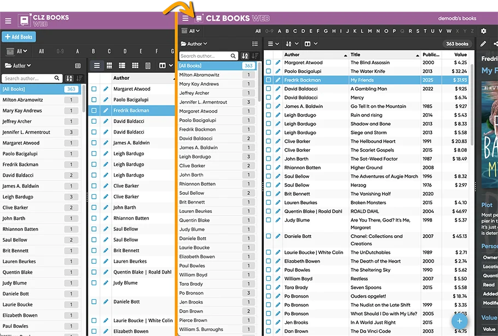Select William S. Burroughs in the right window author list
498x336 pixels.
(x=217, y=329)
